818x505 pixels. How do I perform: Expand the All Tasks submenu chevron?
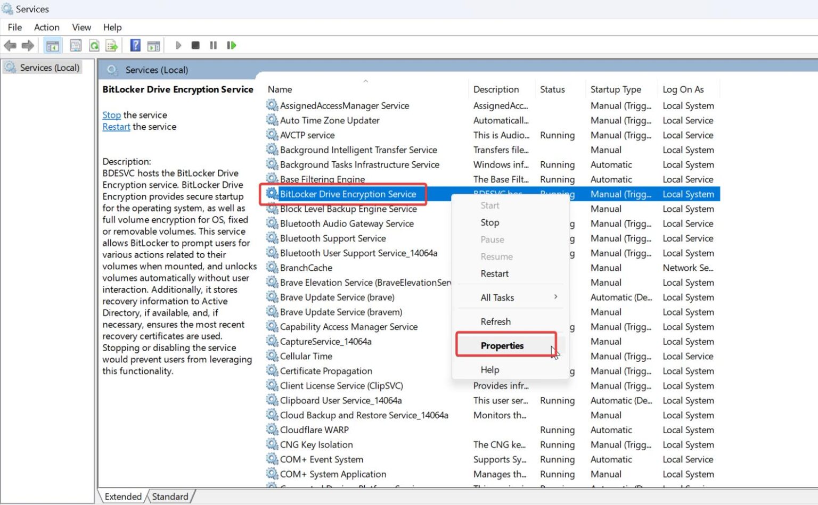coord(555,297)
